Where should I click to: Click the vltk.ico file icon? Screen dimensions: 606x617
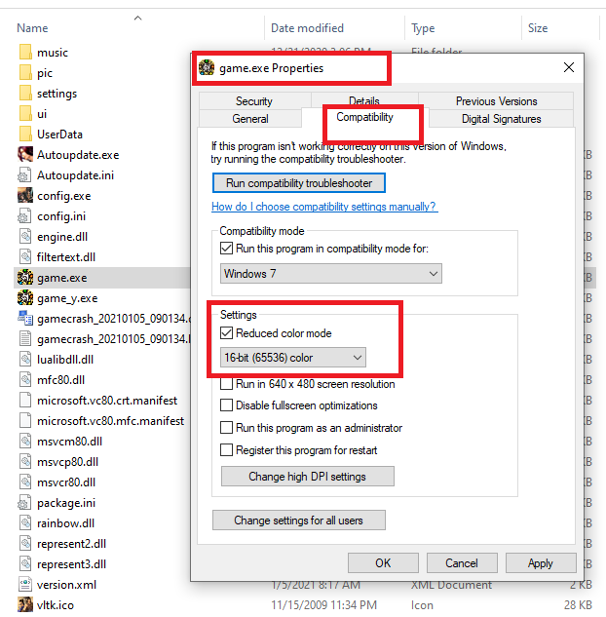coord(26,605)
